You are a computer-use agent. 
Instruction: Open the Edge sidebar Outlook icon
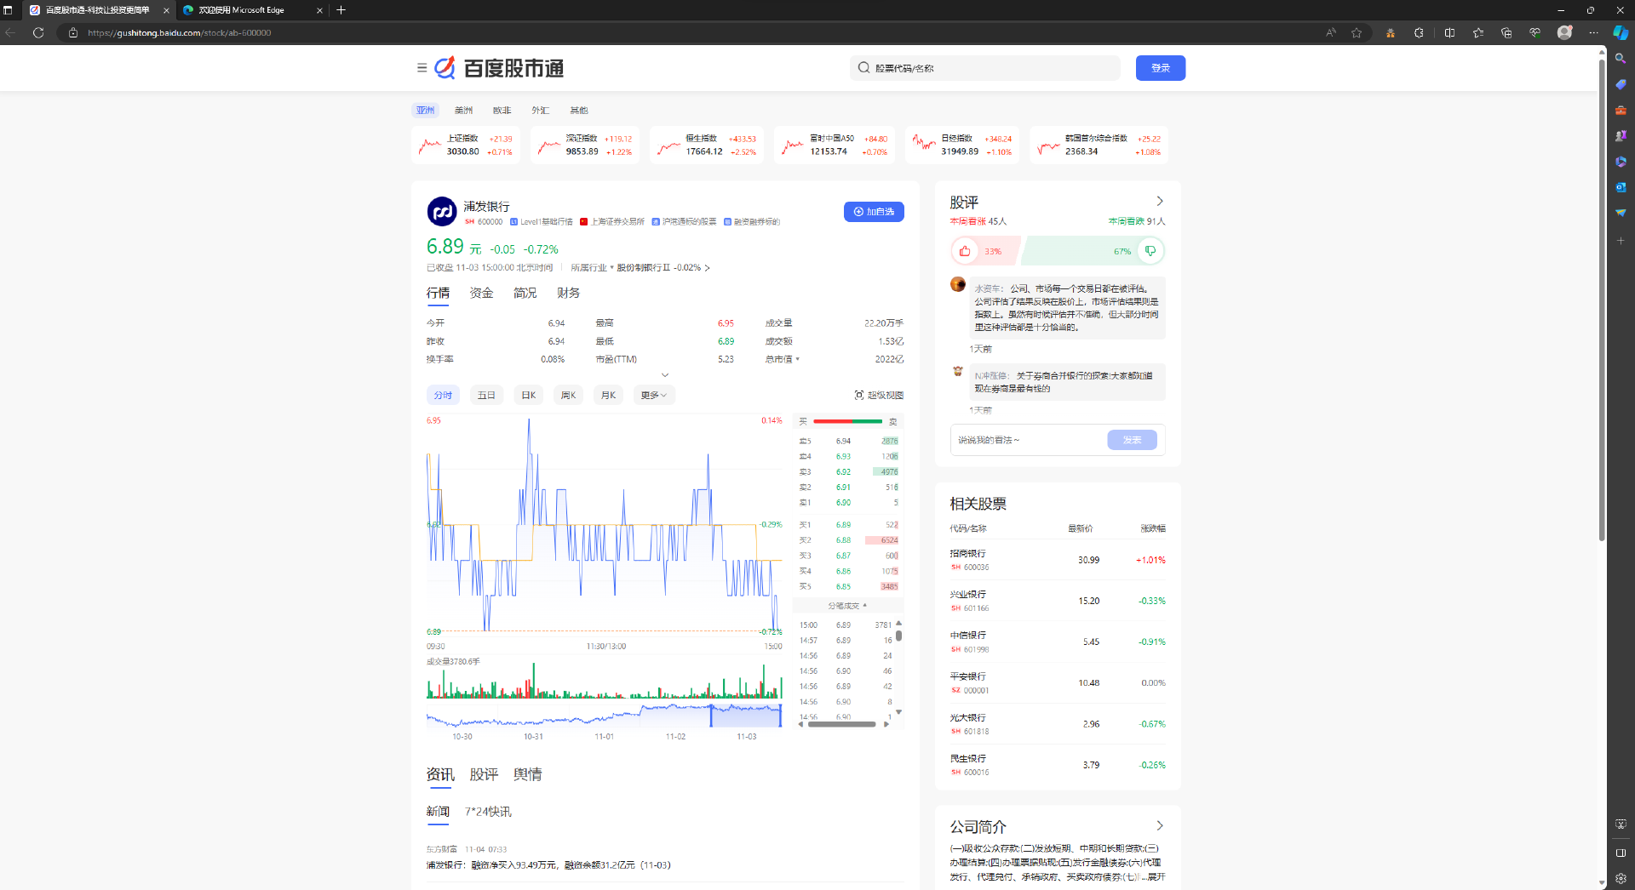[1621, 186]
